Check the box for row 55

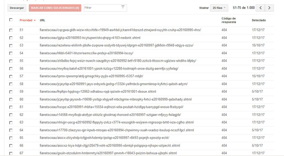11,61
